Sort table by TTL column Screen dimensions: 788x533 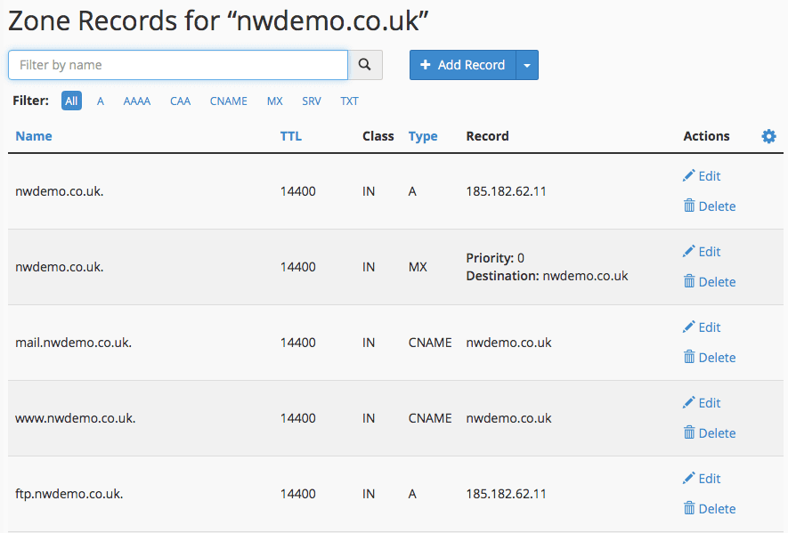(291, 136)
